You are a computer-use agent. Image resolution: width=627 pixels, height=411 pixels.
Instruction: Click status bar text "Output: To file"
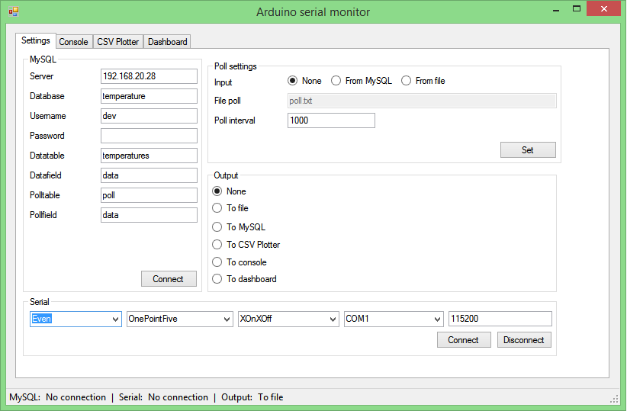(x=252, y=397)
